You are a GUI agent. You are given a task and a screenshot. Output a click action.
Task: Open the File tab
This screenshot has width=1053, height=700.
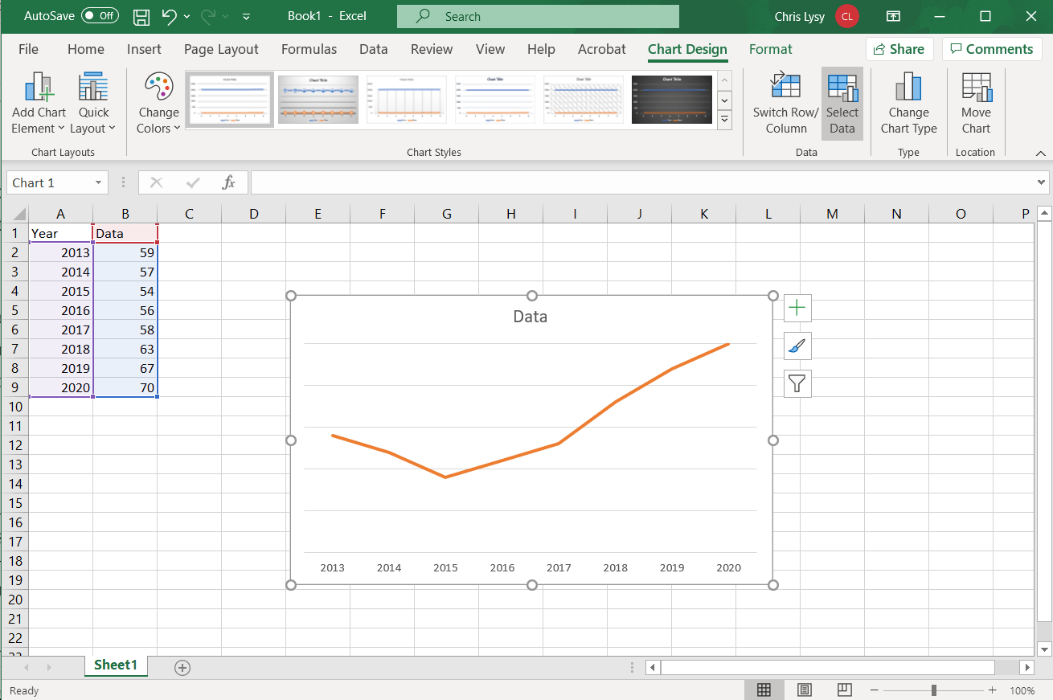pos(28,49)
